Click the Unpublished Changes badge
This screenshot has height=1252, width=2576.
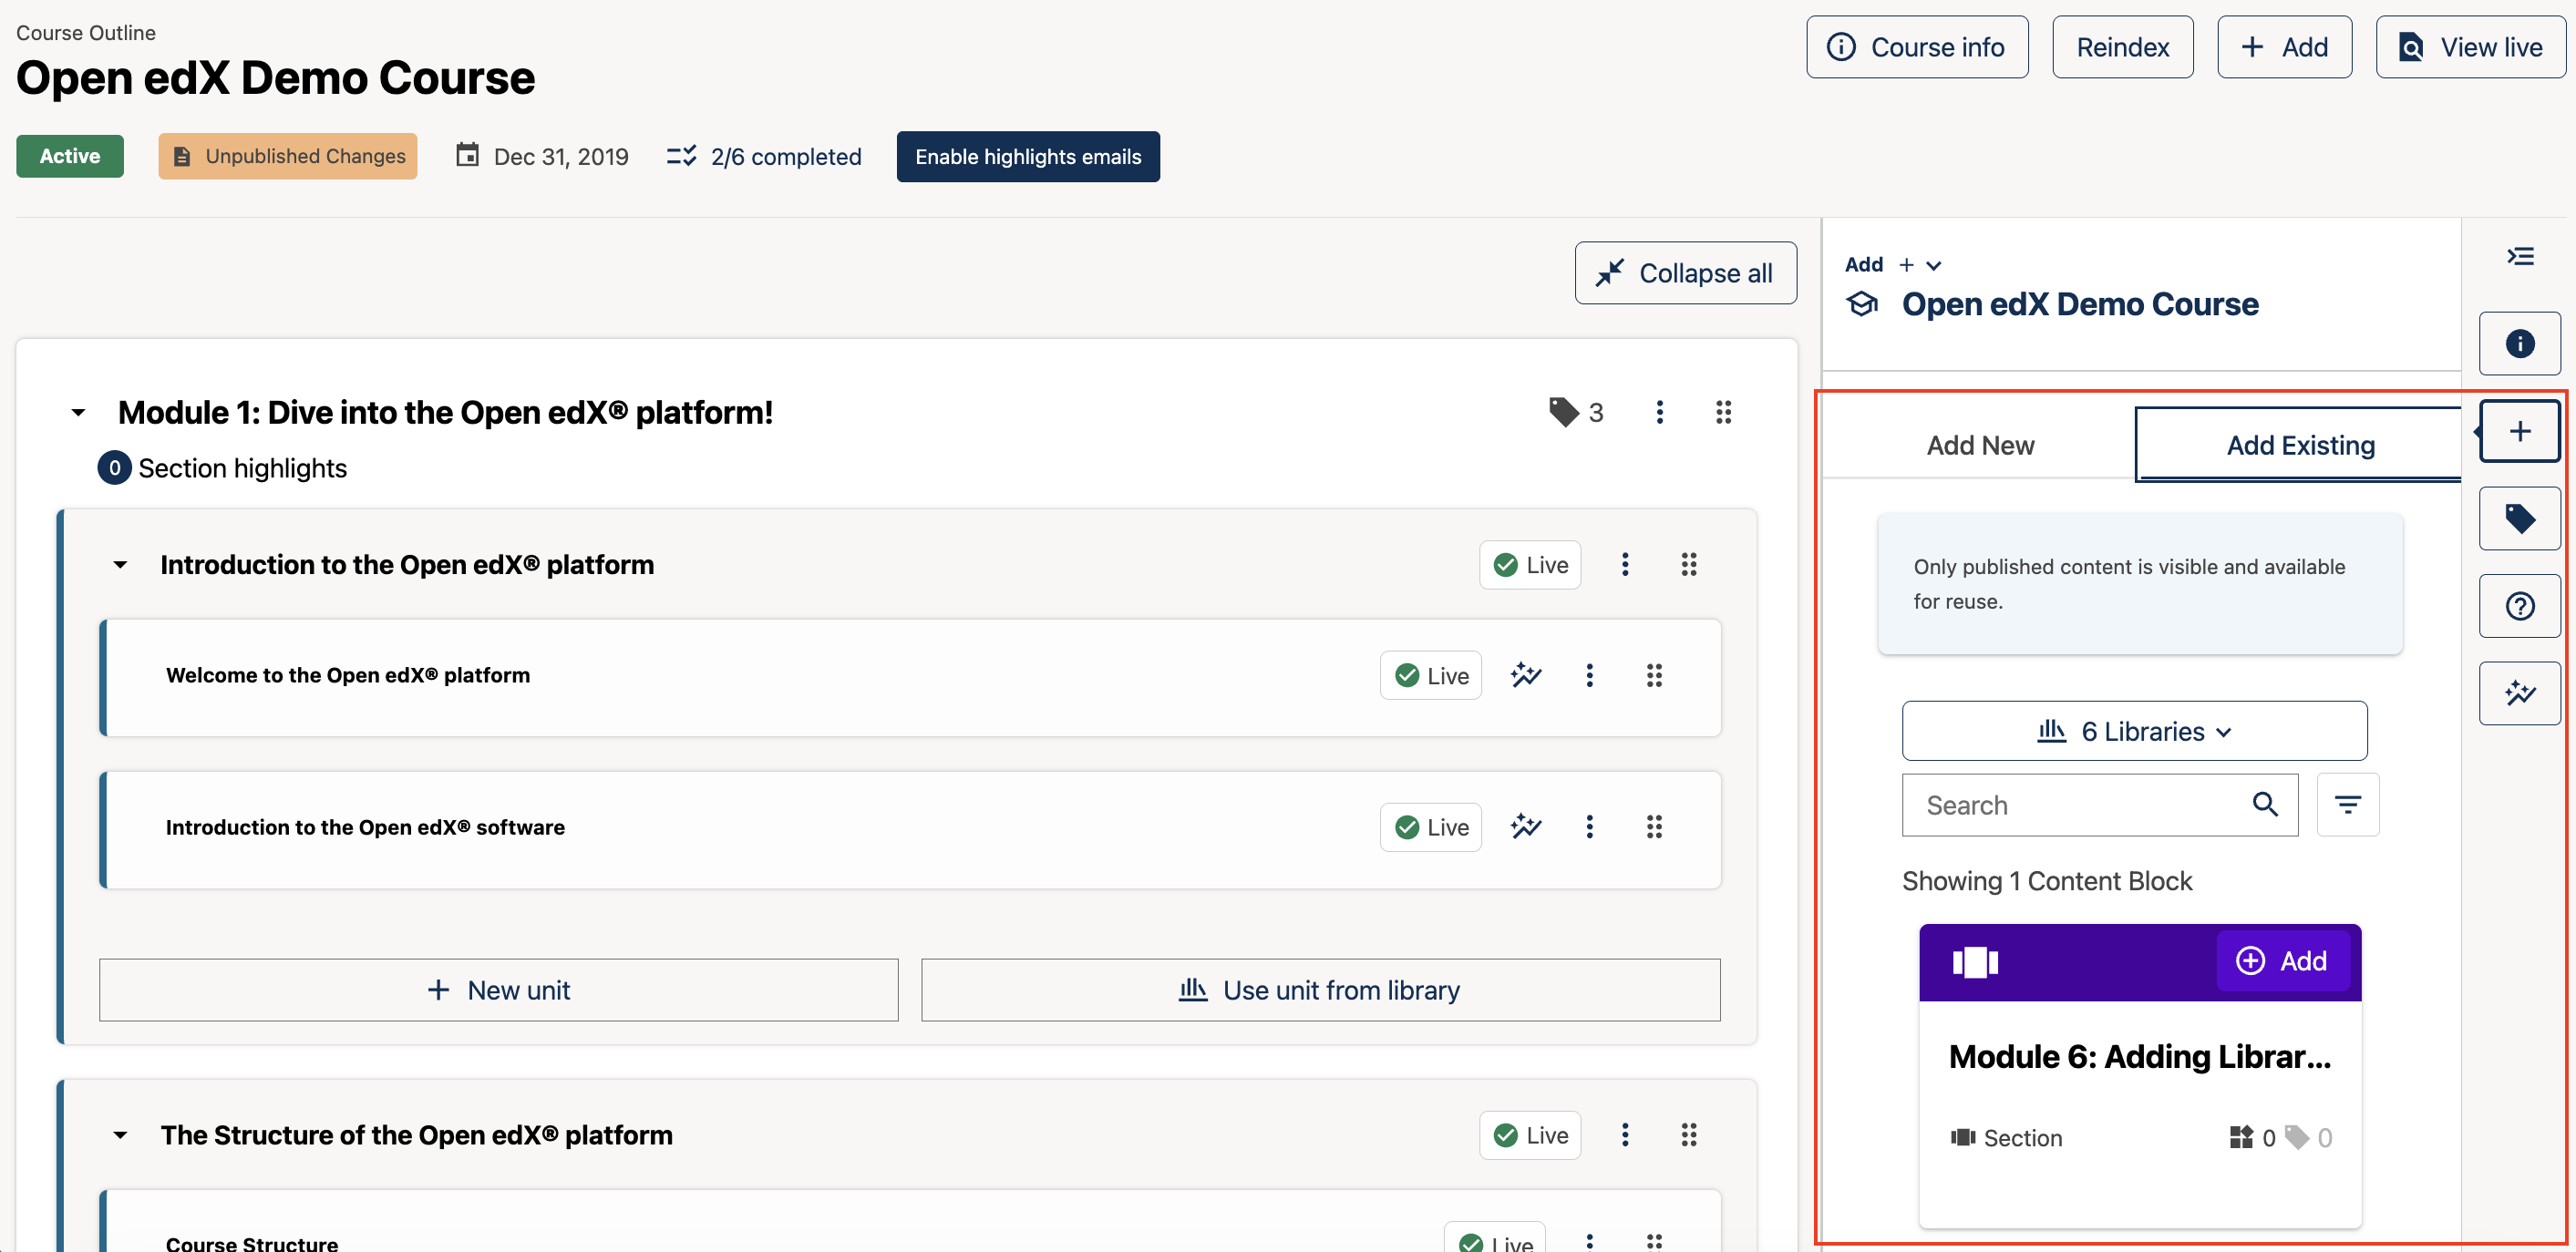tap(288, 156)
